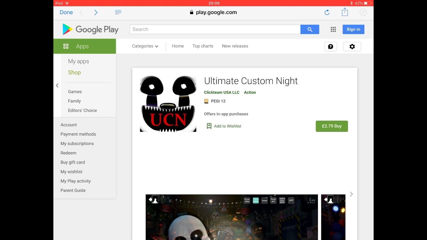
Task: Open My Play activity link
Action: point(76,181)
